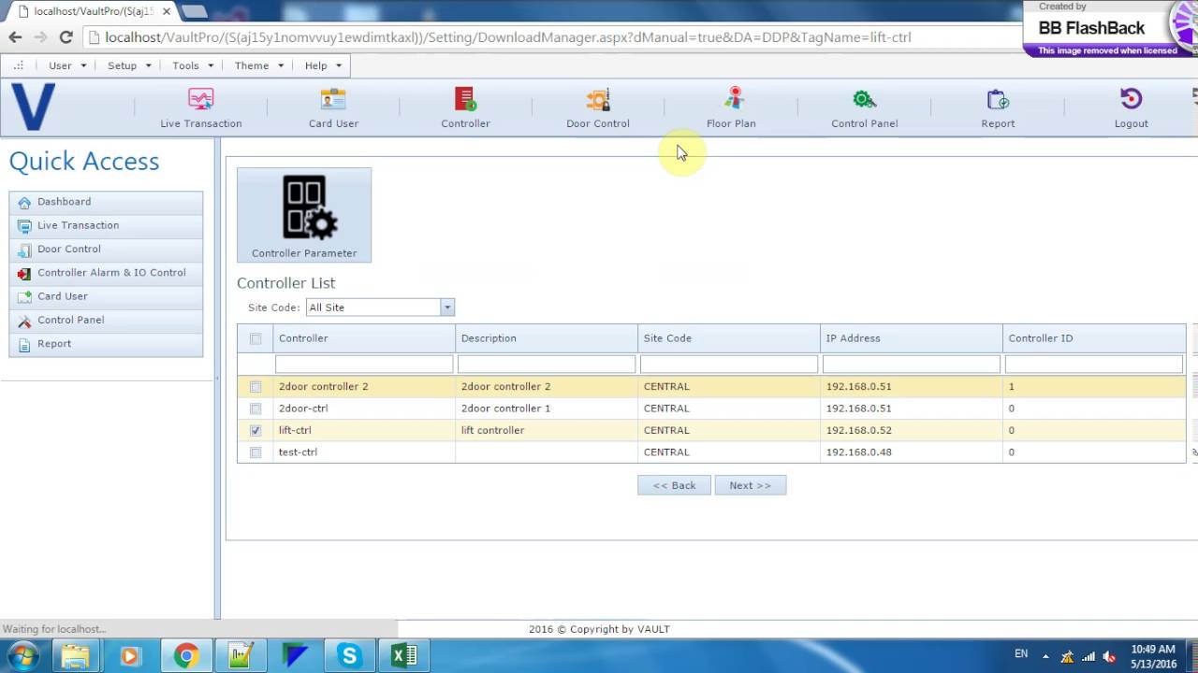Open Dashboard in Quick Access
Viewport: 1198px width, 673px height.
(x=106, y=202)
